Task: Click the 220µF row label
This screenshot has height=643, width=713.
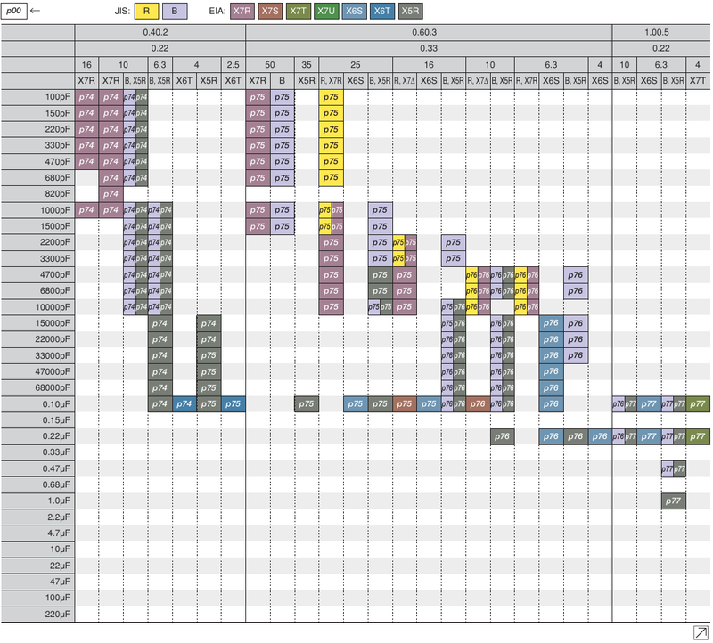Action: coord(37,614)
